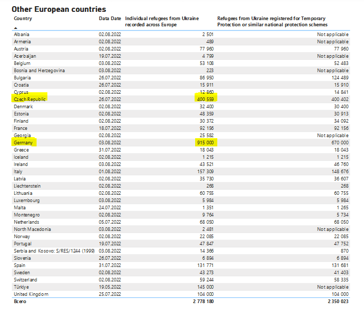Select the Albania row name

(x=22, y=34)
